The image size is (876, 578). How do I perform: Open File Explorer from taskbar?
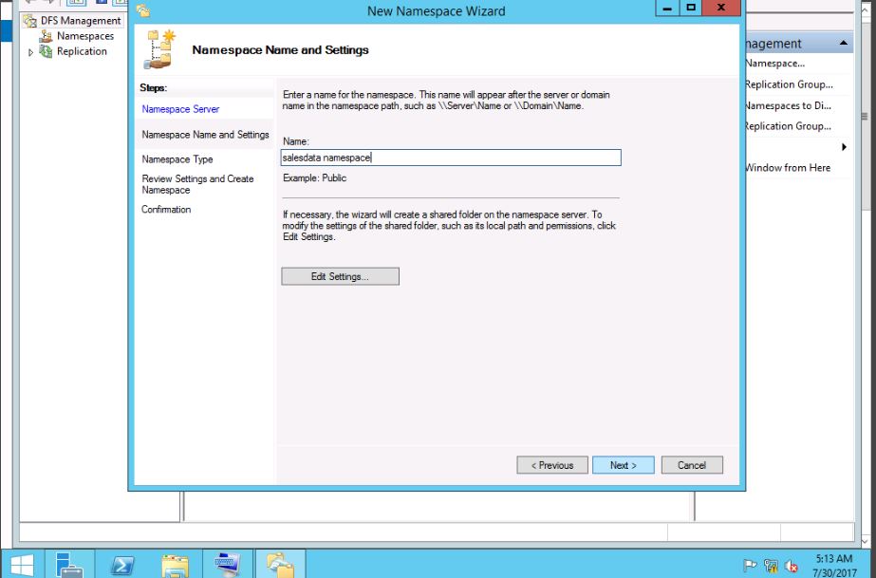click(x=175, y=565)
